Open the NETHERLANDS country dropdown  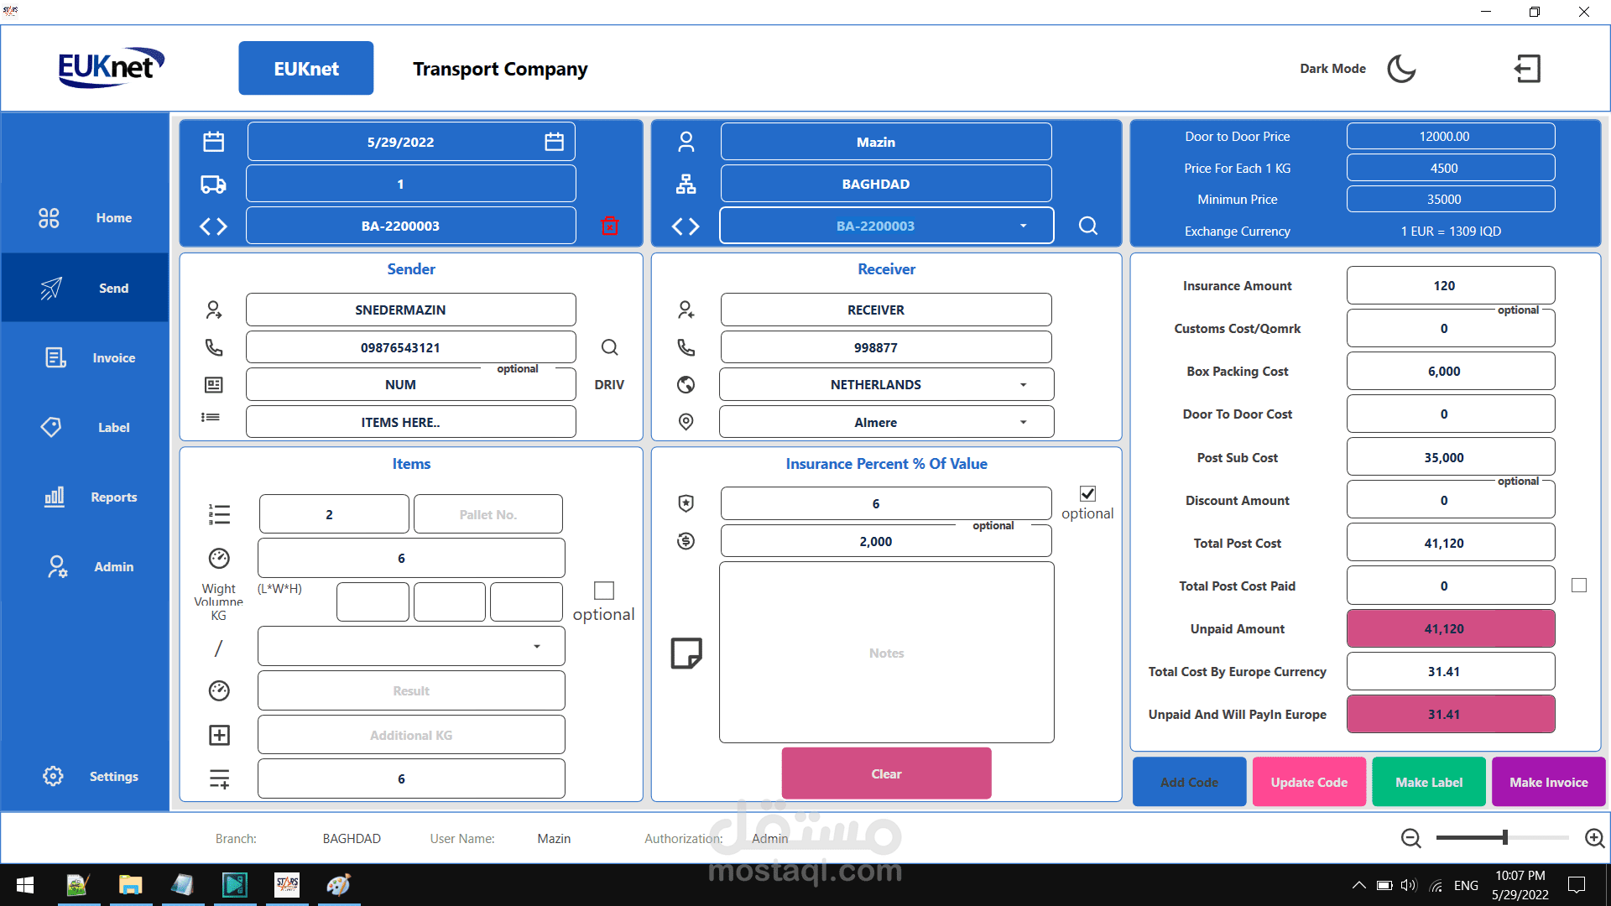[x=1023, y=384]
